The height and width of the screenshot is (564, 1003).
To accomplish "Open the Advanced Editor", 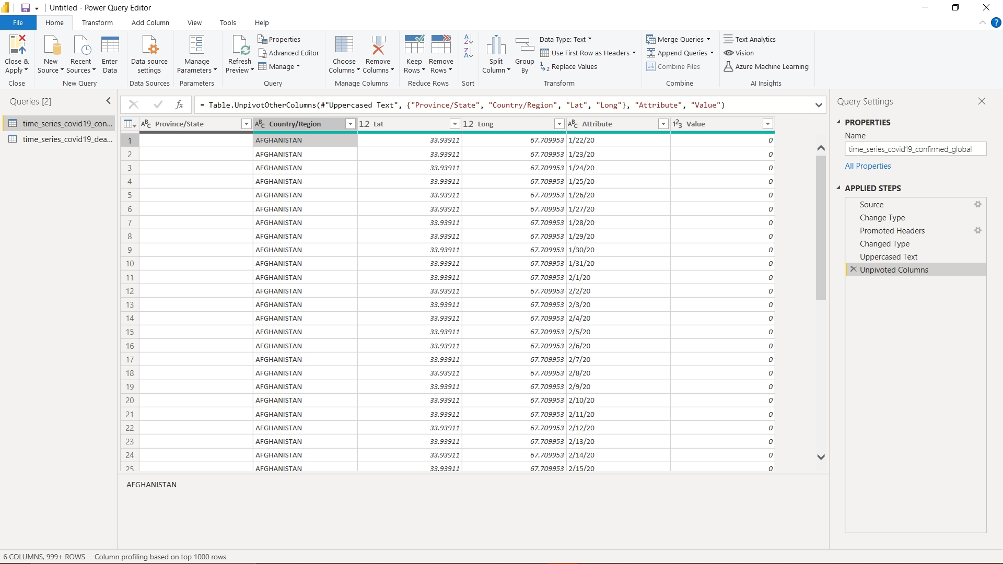I will (x=288, y=53).
